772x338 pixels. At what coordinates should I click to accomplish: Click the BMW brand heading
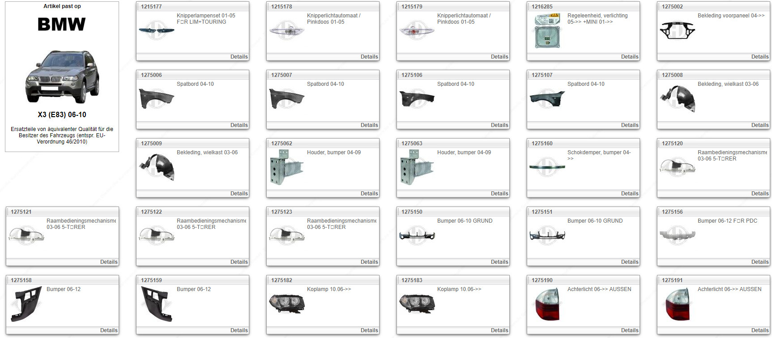62,25
